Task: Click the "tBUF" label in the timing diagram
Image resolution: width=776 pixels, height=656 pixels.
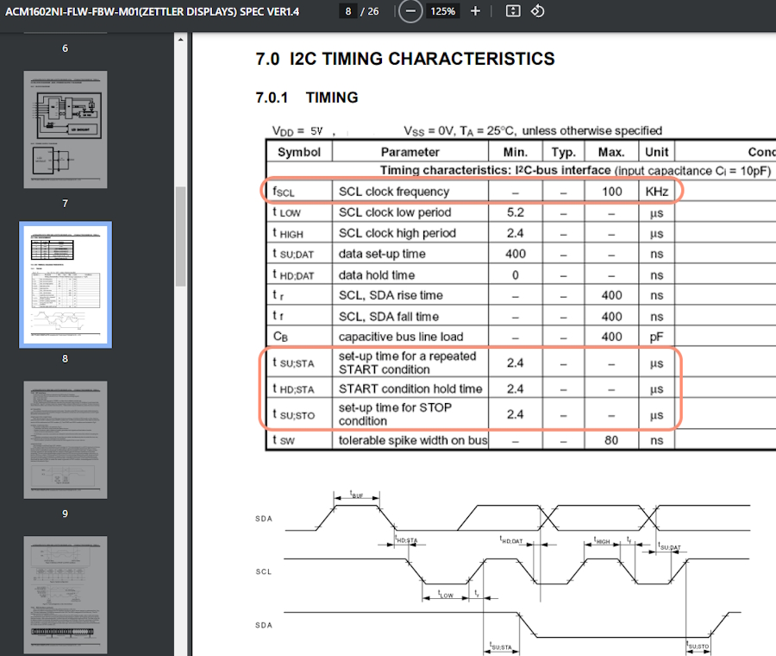Action: pyautogui.click(x=357, y=495)
